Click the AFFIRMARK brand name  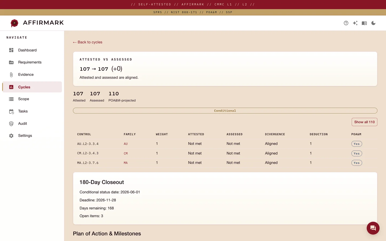43,23
